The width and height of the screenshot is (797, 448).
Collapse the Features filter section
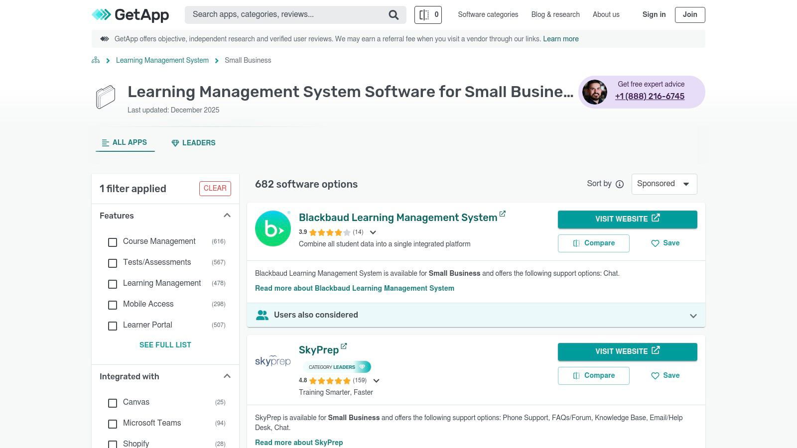227,216
